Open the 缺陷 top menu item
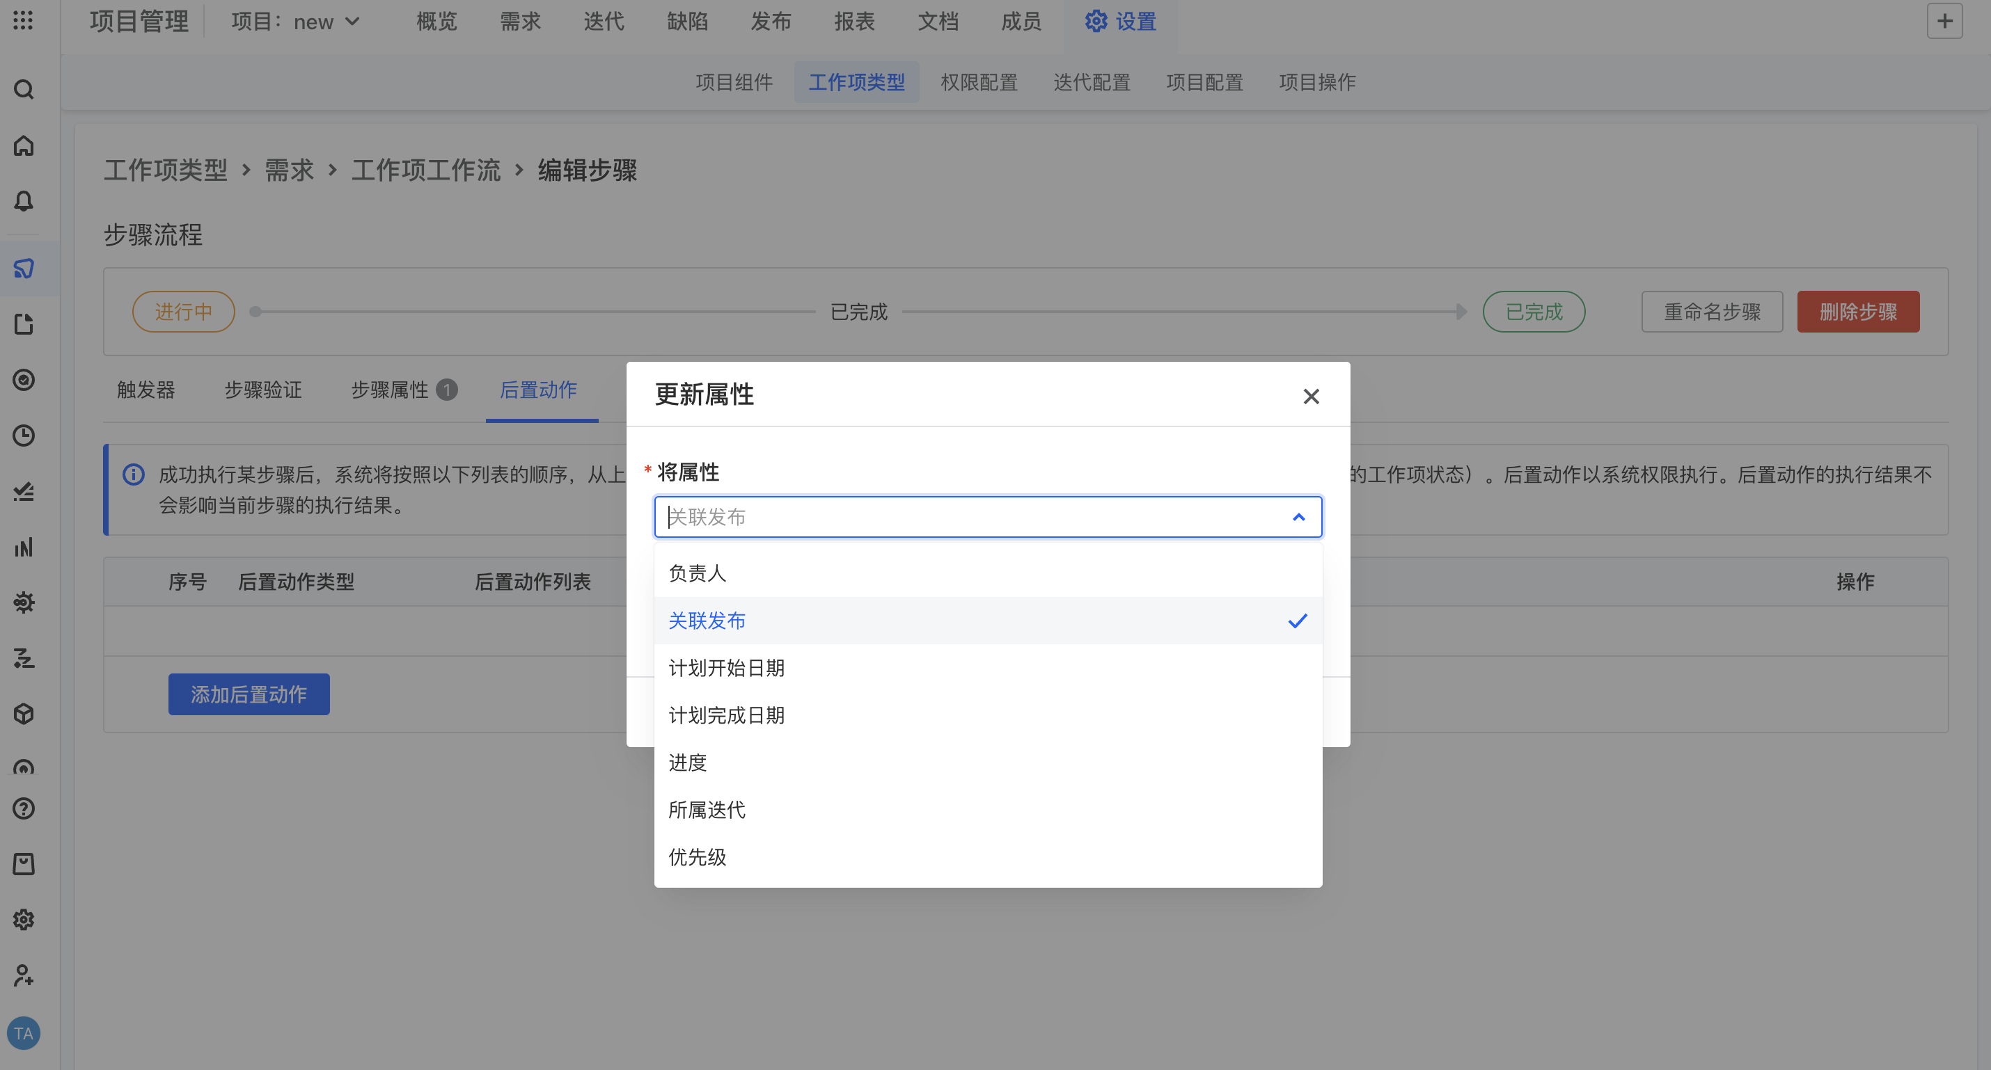Viewport: 1991px width, 1070px height. (x=687, y=22)
